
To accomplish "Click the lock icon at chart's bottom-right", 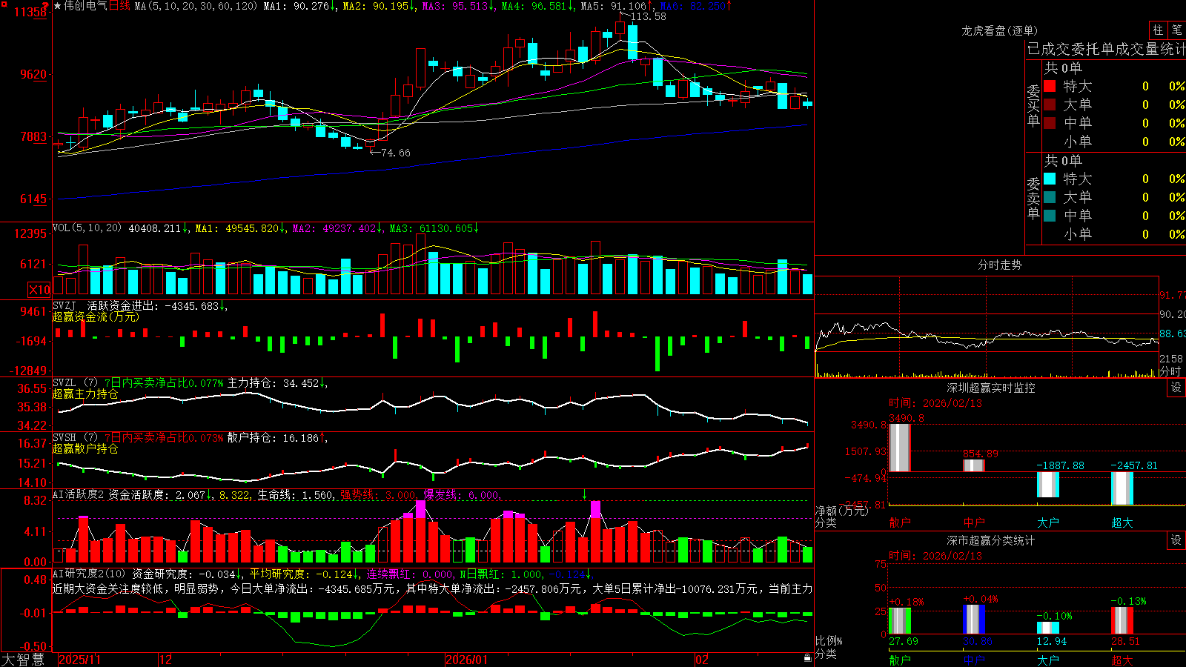I will [x=808, y=658].
